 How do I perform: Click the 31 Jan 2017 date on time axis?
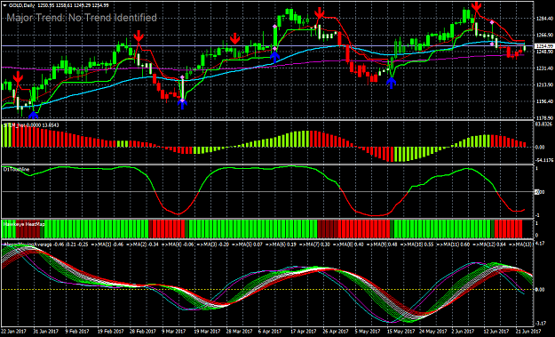tap(45, 332)
